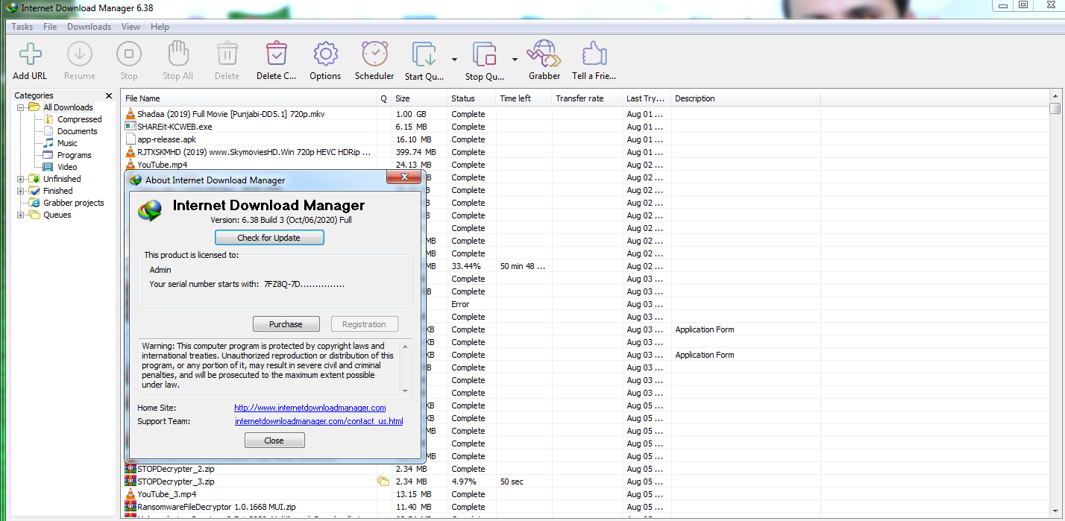Open Options gear icon
Screen dimensions: 1065x521
(325, 54)
